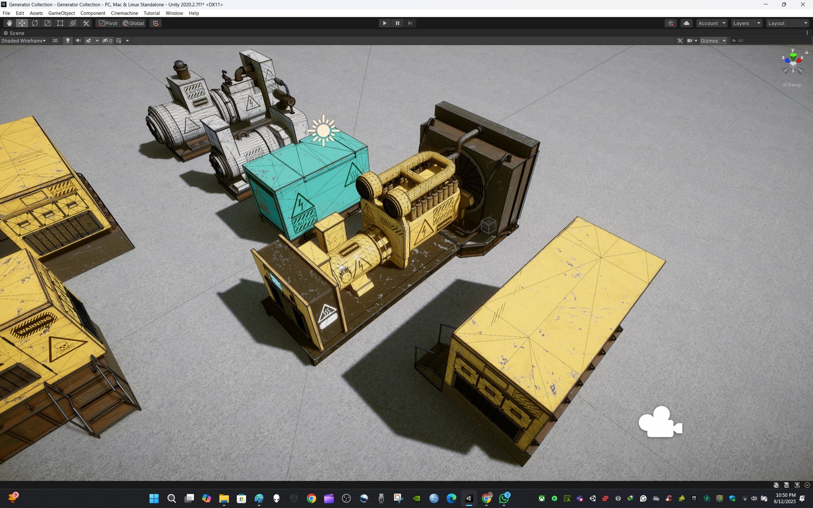Select the Scene tab

coord(14,33)
